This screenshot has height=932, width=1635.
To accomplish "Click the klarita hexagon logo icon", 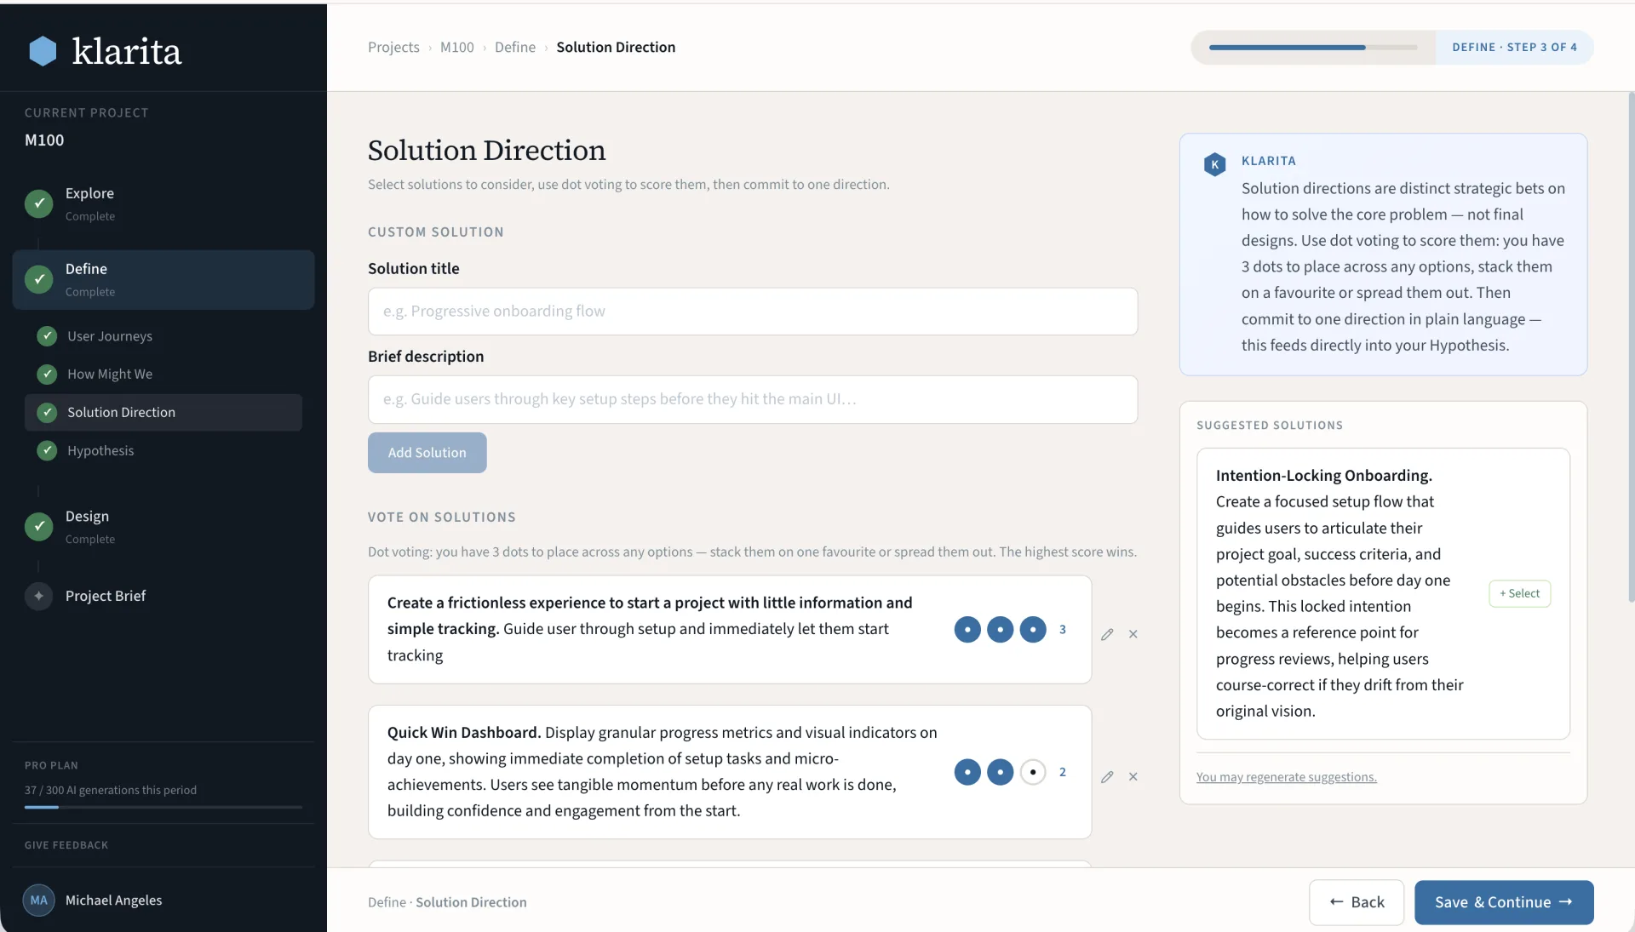I will [x=43, y=51].
